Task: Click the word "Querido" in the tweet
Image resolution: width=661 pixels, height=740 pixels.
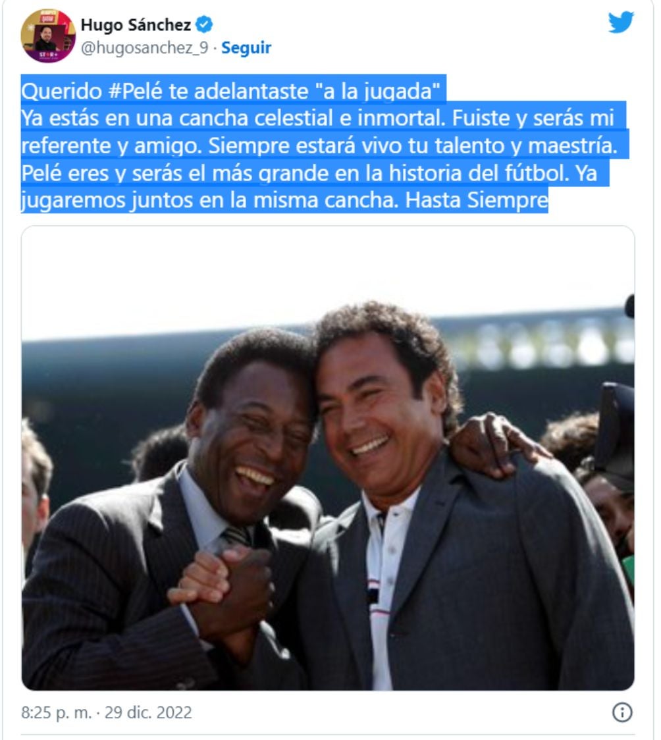Action: click(61, 91)
